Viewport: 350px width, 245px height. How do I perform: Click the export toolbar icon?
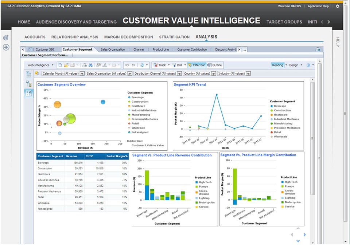point(105,65)
